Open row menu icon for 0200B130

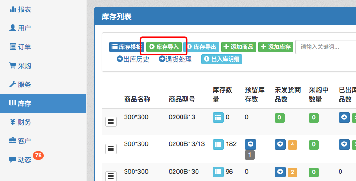(111, 175)
